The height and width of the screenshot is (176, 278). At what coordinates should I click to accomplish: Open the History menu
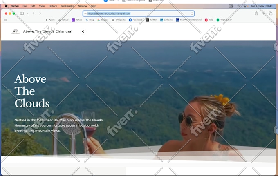53,6
